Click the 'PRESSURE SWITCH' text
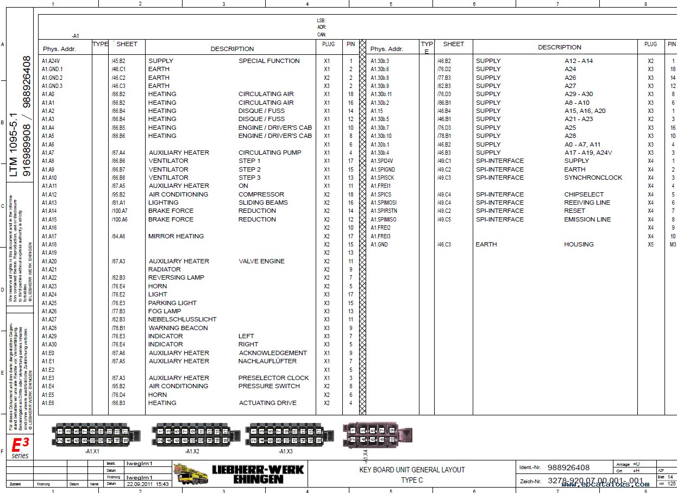The width and height of the screenshot is (677, 493). (269, 386)
